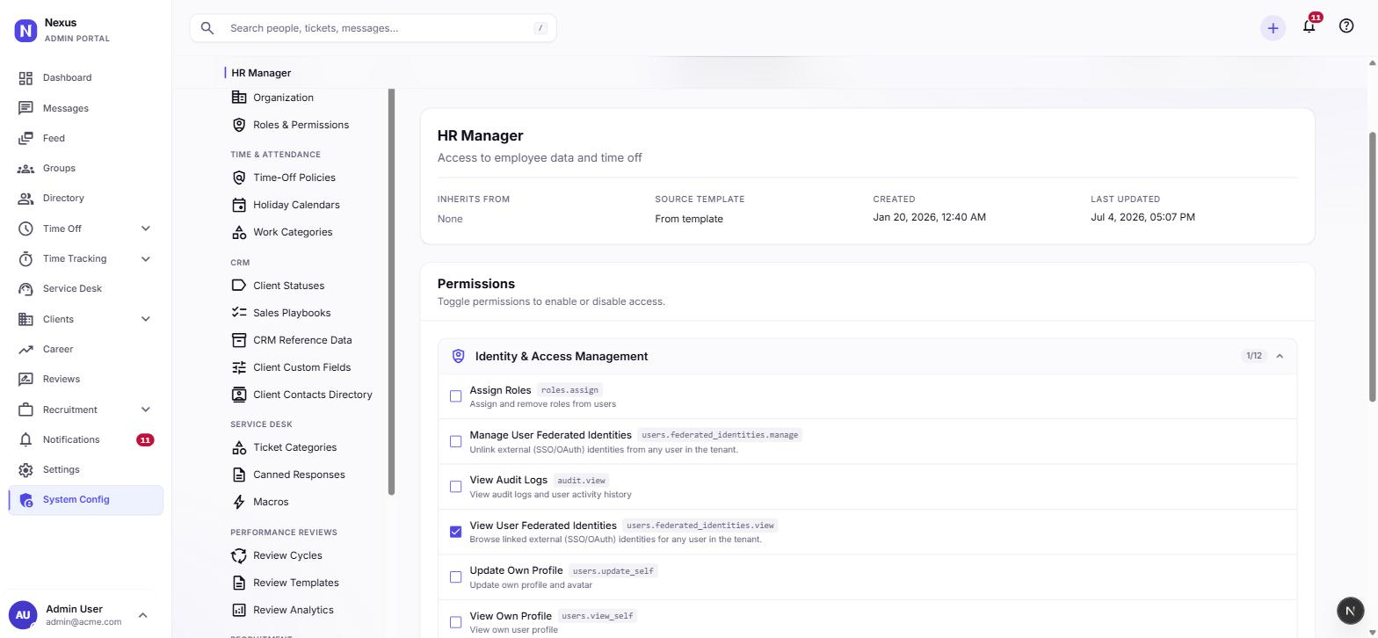Screen dimensions: 1378x638
Task: Uncheck View User Federated Identities permission
Action: (x=455, y=532)
